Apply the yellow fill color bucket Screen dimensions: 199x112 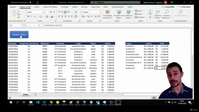click(47, 16)
